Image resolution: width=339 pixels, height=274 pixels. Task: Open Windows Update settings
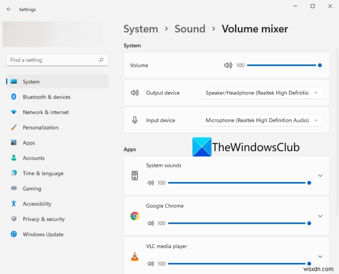pyautogui.click(x=57, y=234)
